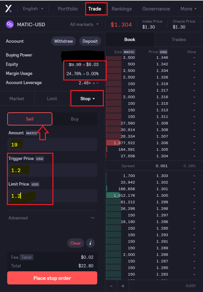Viewport: 203px width, 292px height.
Task: Click the Mine column header
Action: click(192, 52)
